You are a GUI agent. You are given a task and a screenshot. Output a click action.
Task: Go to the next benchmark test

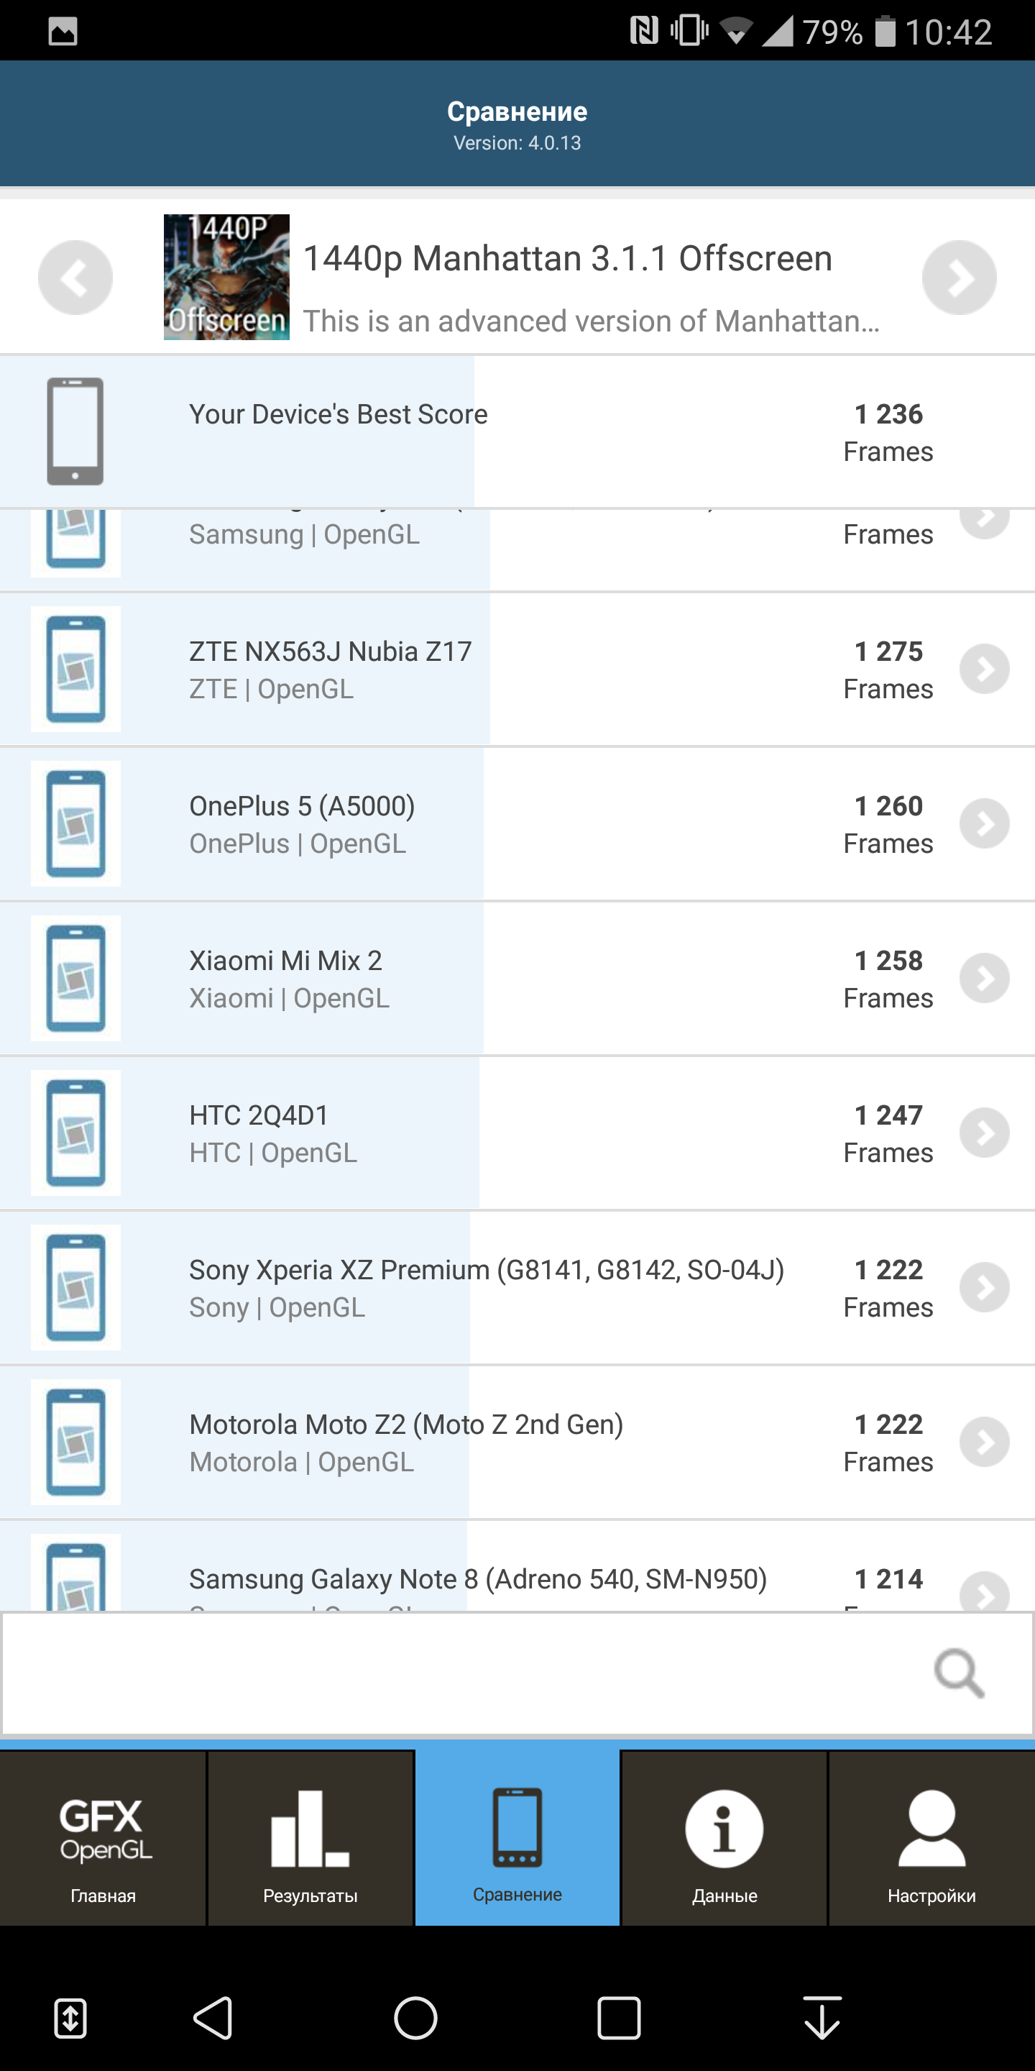(x=960, y=278)
